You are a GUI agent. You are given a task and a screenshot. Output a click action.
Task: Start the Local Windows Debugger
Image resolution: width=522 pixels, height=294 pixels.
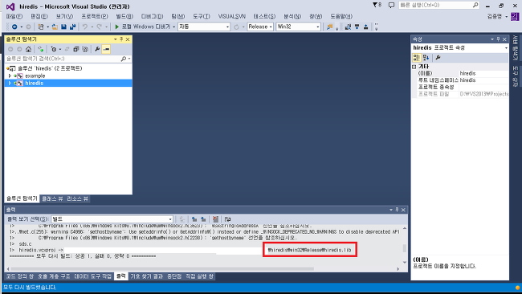pos(142,27)
